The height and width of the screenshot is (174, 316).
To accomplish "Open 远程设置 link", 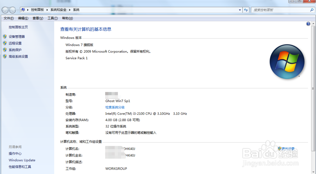I will click(15, 43).
